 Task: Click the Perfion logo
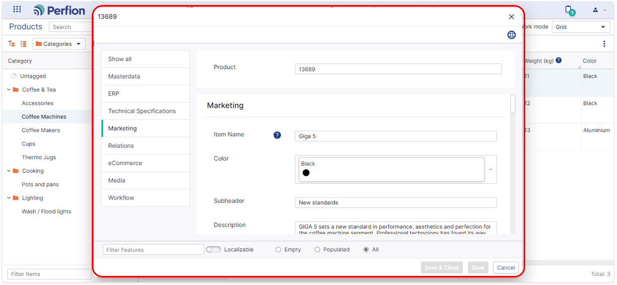pyautogui.click(x=59, y=10)
